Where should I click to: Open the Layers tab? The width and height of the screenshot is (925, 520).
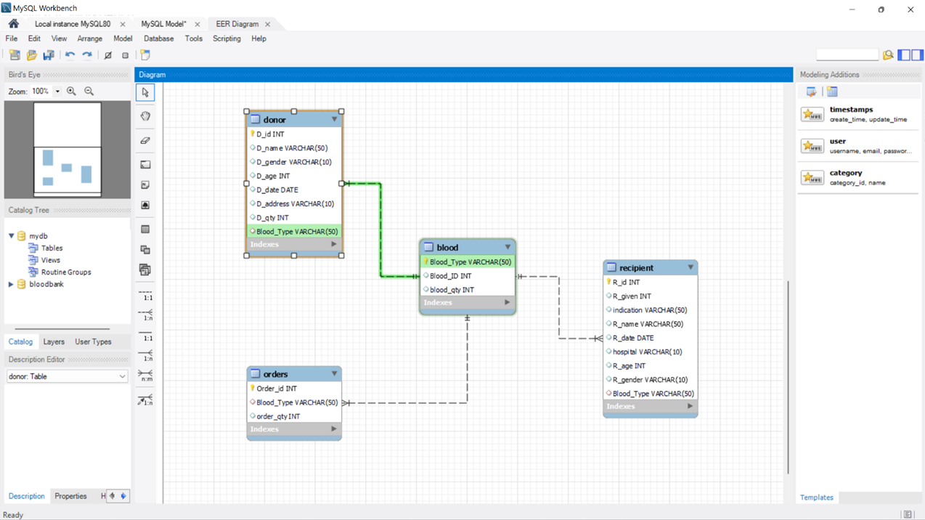54,341
